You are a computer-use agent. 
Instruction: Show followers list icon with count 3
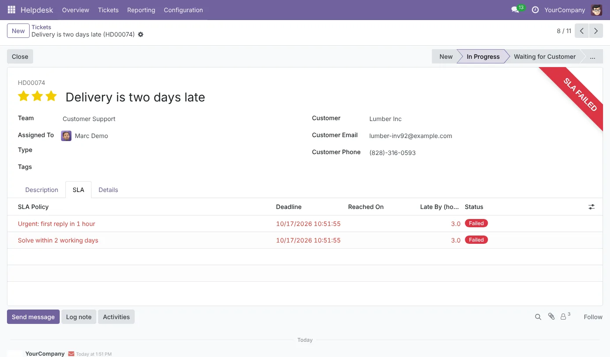coord(565,317)
